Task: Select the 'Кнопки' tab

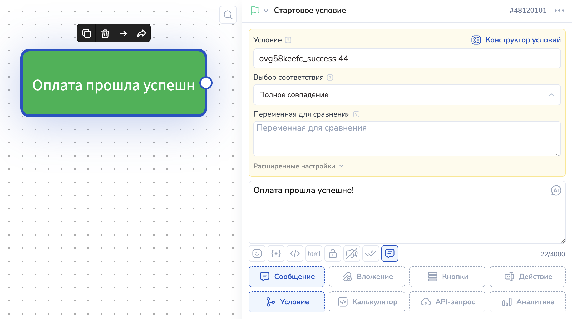Action: pyautogui.click(x=447, y=277)
